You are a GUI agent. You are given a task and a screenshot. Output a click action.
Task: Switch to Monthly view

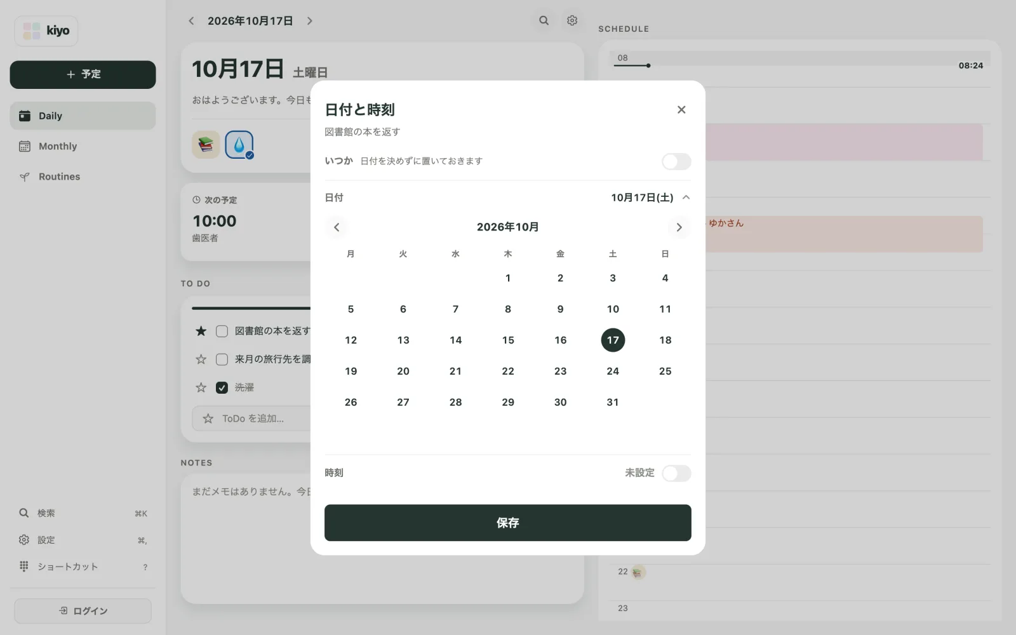pos(83,146)
